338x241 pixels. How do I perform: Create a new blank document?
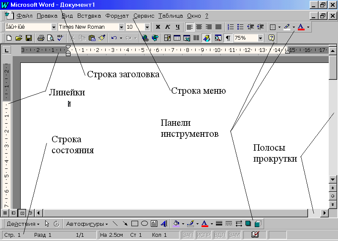[x=9, y=38]
